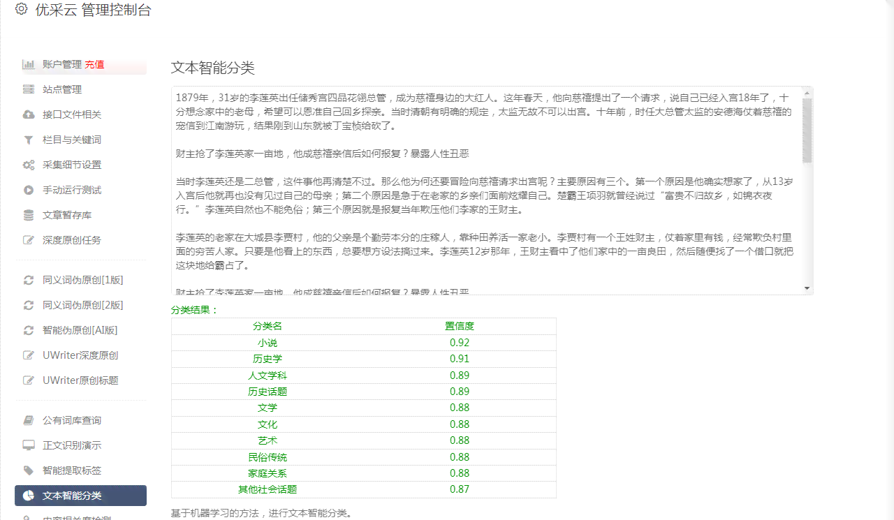This screenshot has width=894, height=520.
Task: Click the edit icon for 深度原创任务
Action: click(x=29, y=240)
